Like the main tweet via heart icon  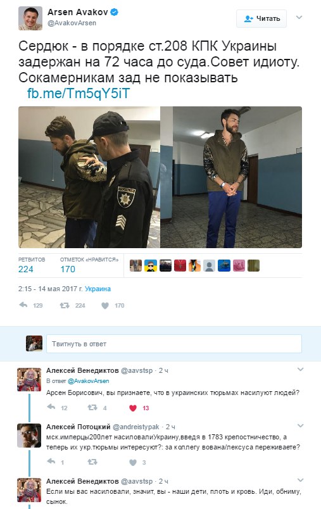105,306
